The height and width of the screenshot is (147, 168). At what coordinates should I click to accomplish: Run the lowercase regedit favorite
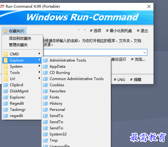(x=22, y=116)
